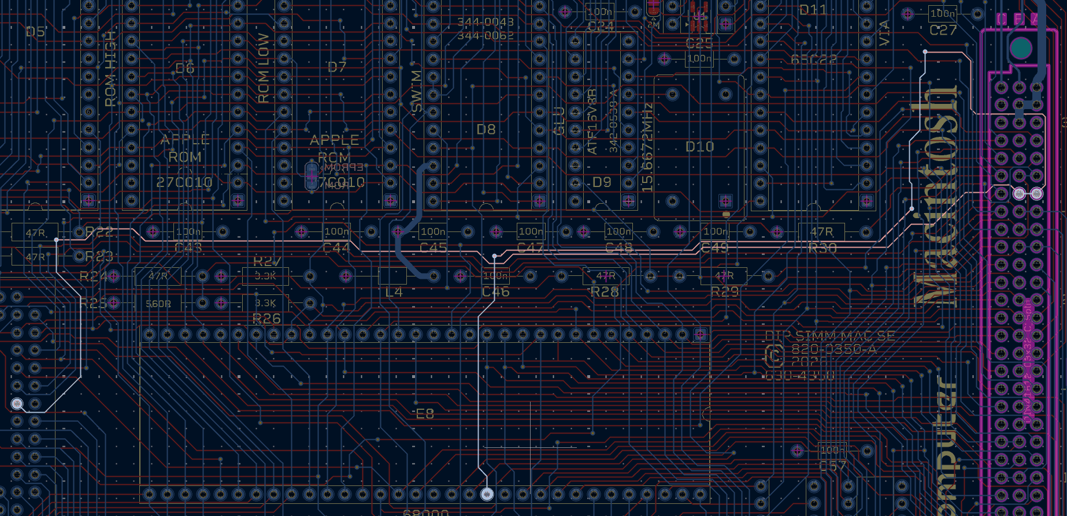The image size is (1067, 516).
Task: Select the R23 reference label
Action: click(x=99, y=256)
